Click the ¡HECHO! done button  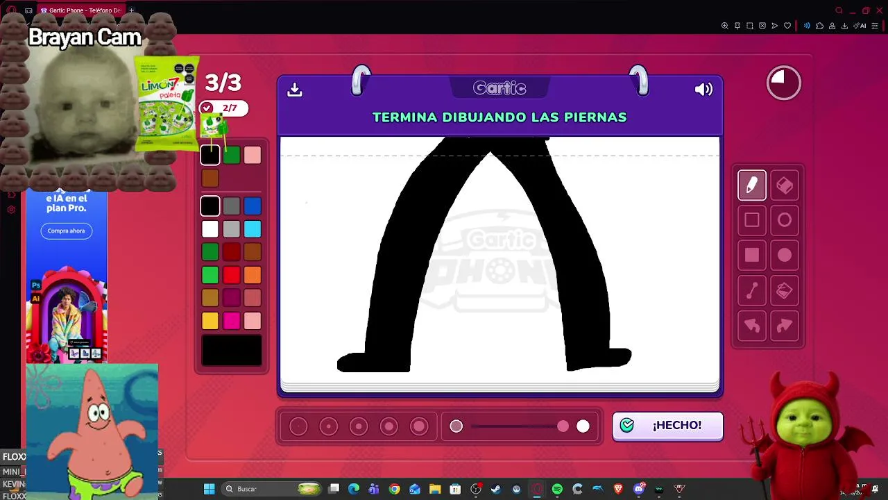coord(667,426)
